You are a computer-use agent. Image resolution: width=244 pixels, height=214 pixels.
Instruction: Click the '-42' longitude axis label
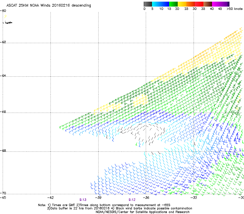50,198
